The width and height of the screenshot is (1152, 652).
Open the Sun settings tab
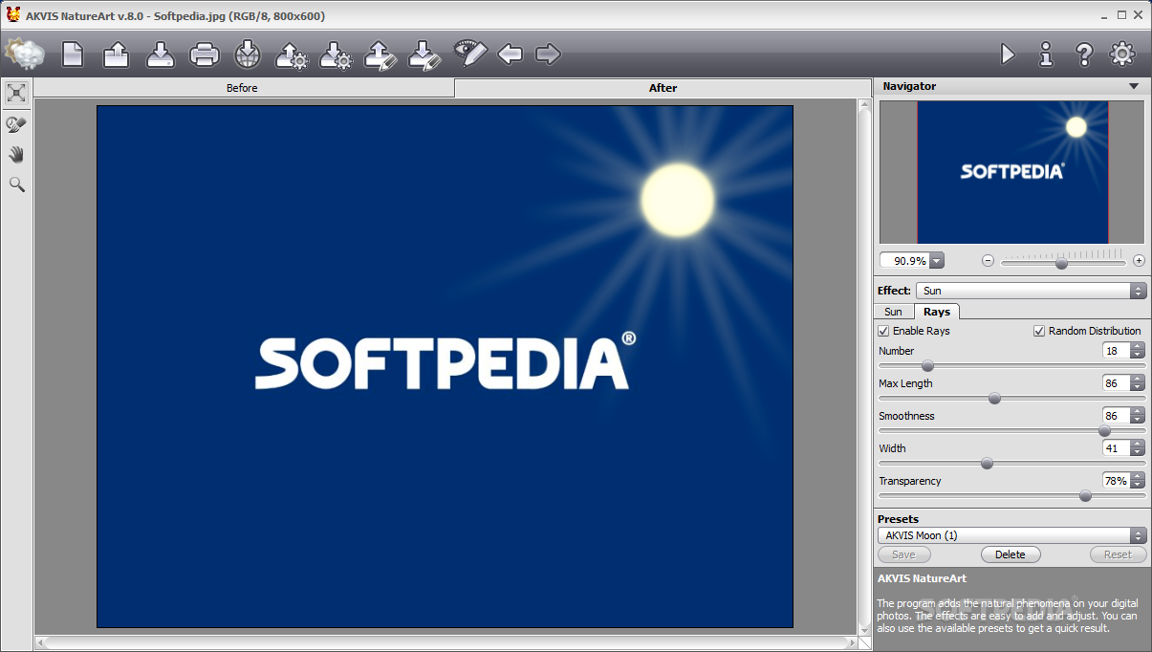point(893,312)
